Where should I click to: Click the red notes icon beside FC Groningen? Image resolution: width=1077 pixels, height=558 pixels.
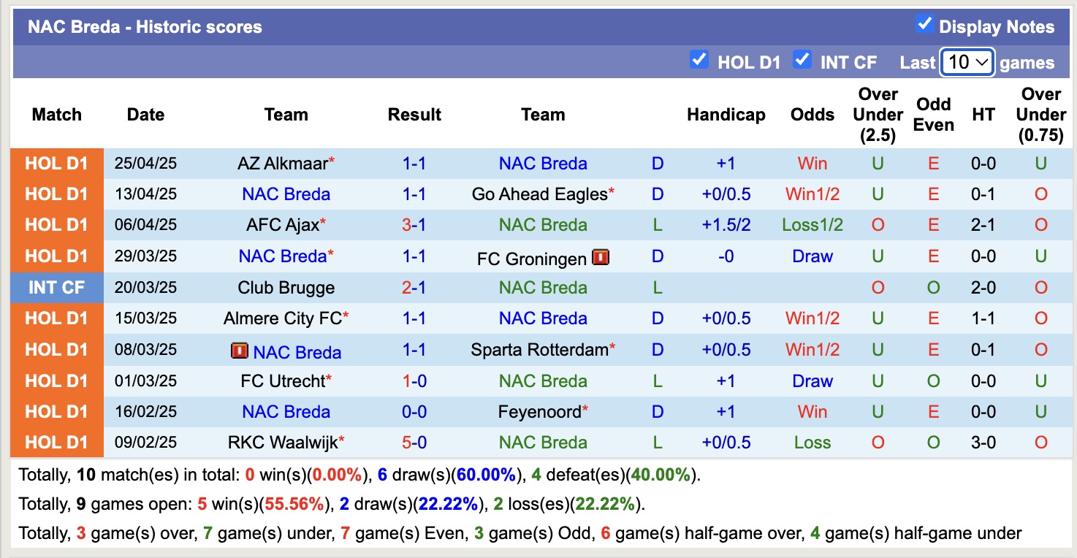pyautogui.click(x=600, y=256)
